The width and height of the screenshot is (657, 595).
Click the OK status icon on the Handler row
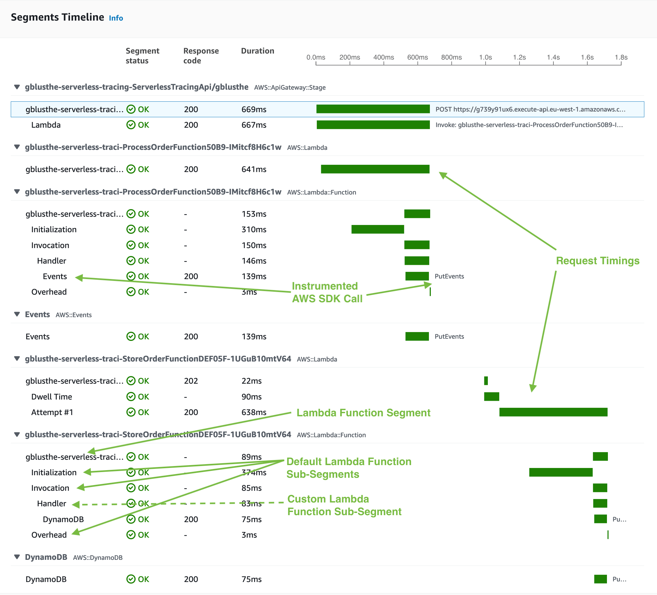(131, 261)
